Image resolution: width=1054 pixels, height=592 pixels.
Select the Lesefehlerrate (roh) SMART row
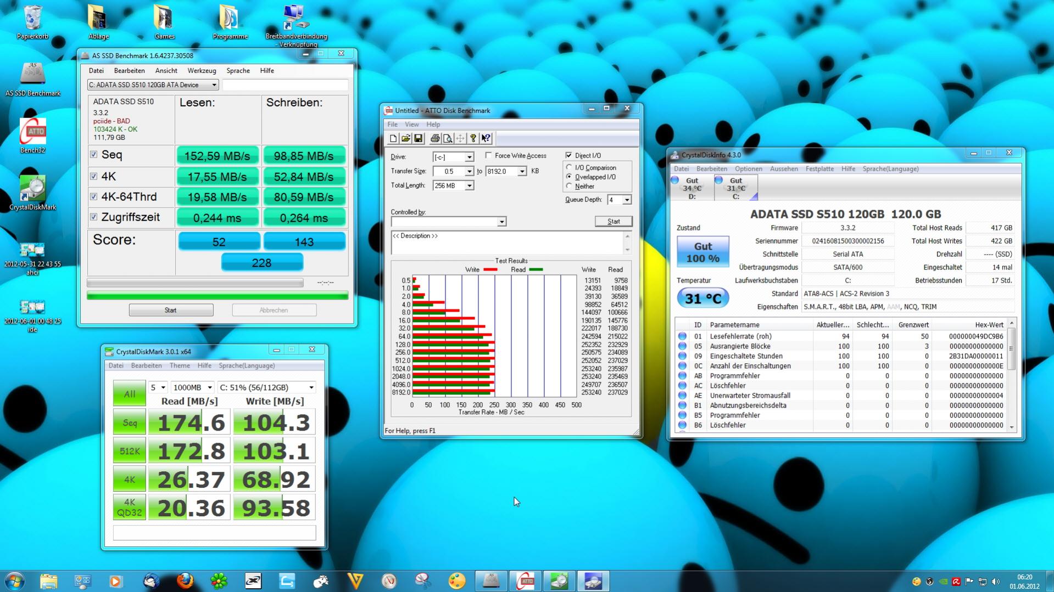point(841,336)
